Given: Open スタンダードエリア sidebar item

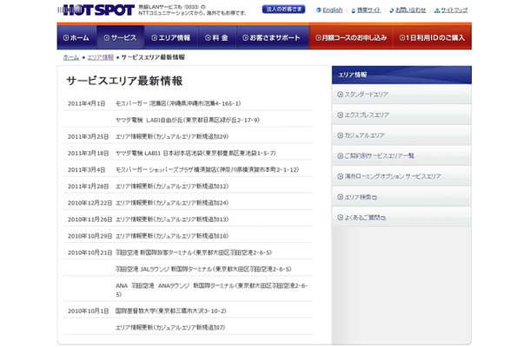Looking at the screenshot, I should (x=401, y=95).
